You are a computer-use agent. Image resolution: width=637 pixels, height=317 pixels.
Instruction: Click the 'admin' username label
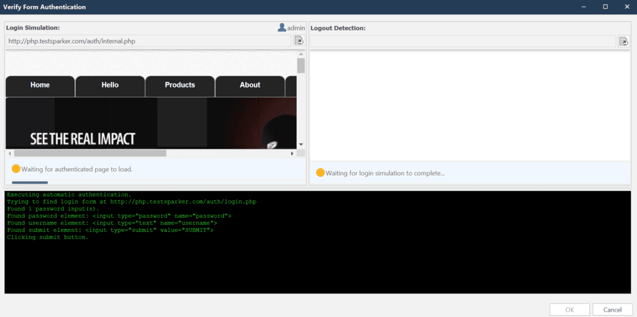coord(295,28)
